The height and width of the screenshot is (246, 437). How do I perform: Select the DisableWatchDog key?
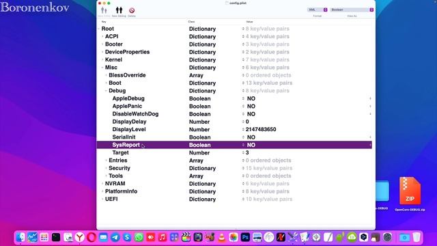[x=135, y=114]
